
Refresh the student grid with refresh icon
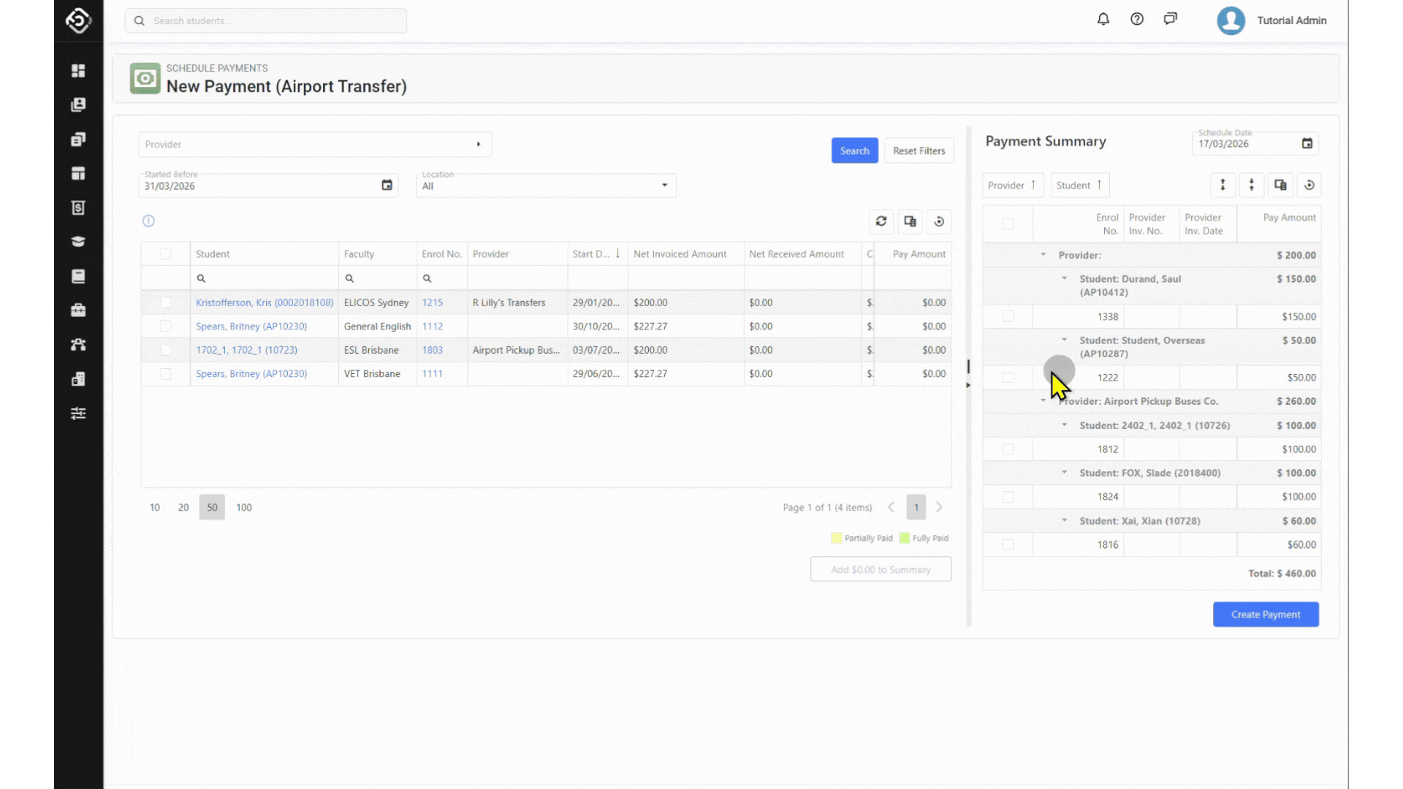coord(881,221)
